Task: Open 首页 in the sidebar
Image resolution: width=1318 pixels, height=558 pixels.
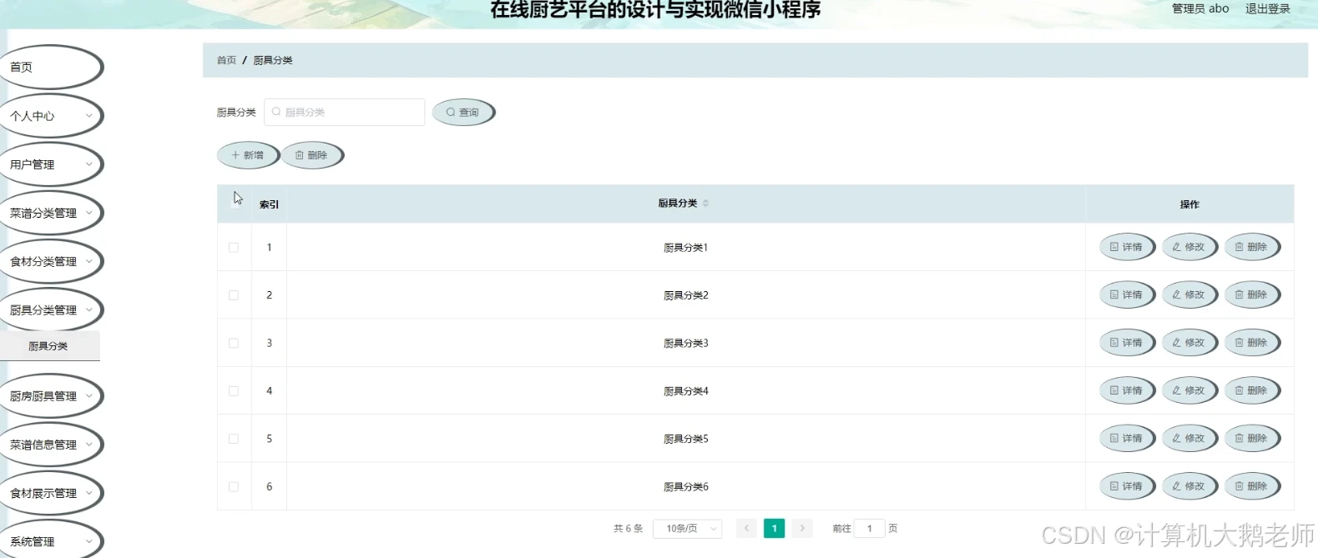Action: point(50,68)
